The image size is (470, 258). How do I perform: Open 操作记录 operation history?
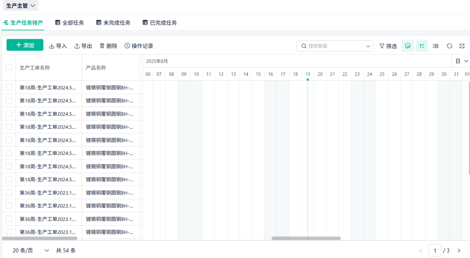(139, 46)
